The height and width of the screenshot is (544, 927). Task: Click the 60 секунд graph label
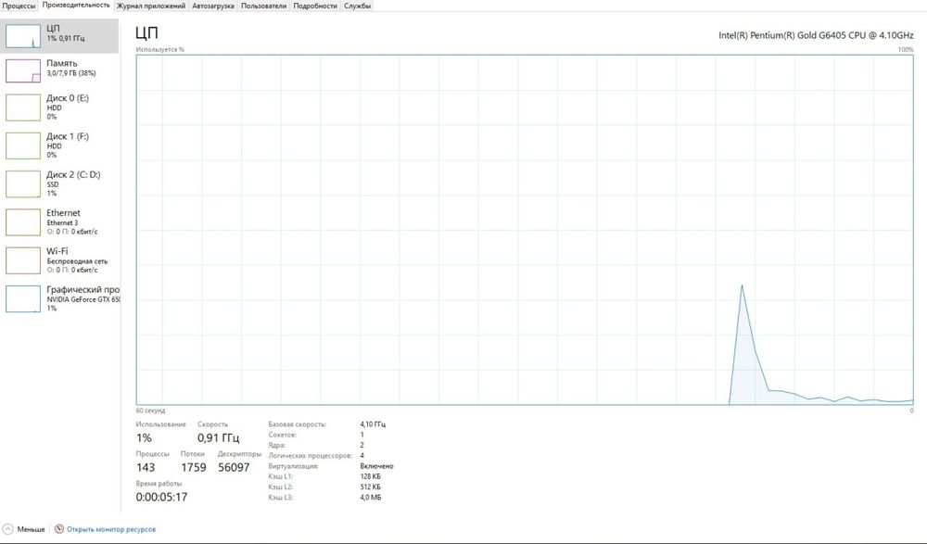pyautogui.click(x=151, y=411)
